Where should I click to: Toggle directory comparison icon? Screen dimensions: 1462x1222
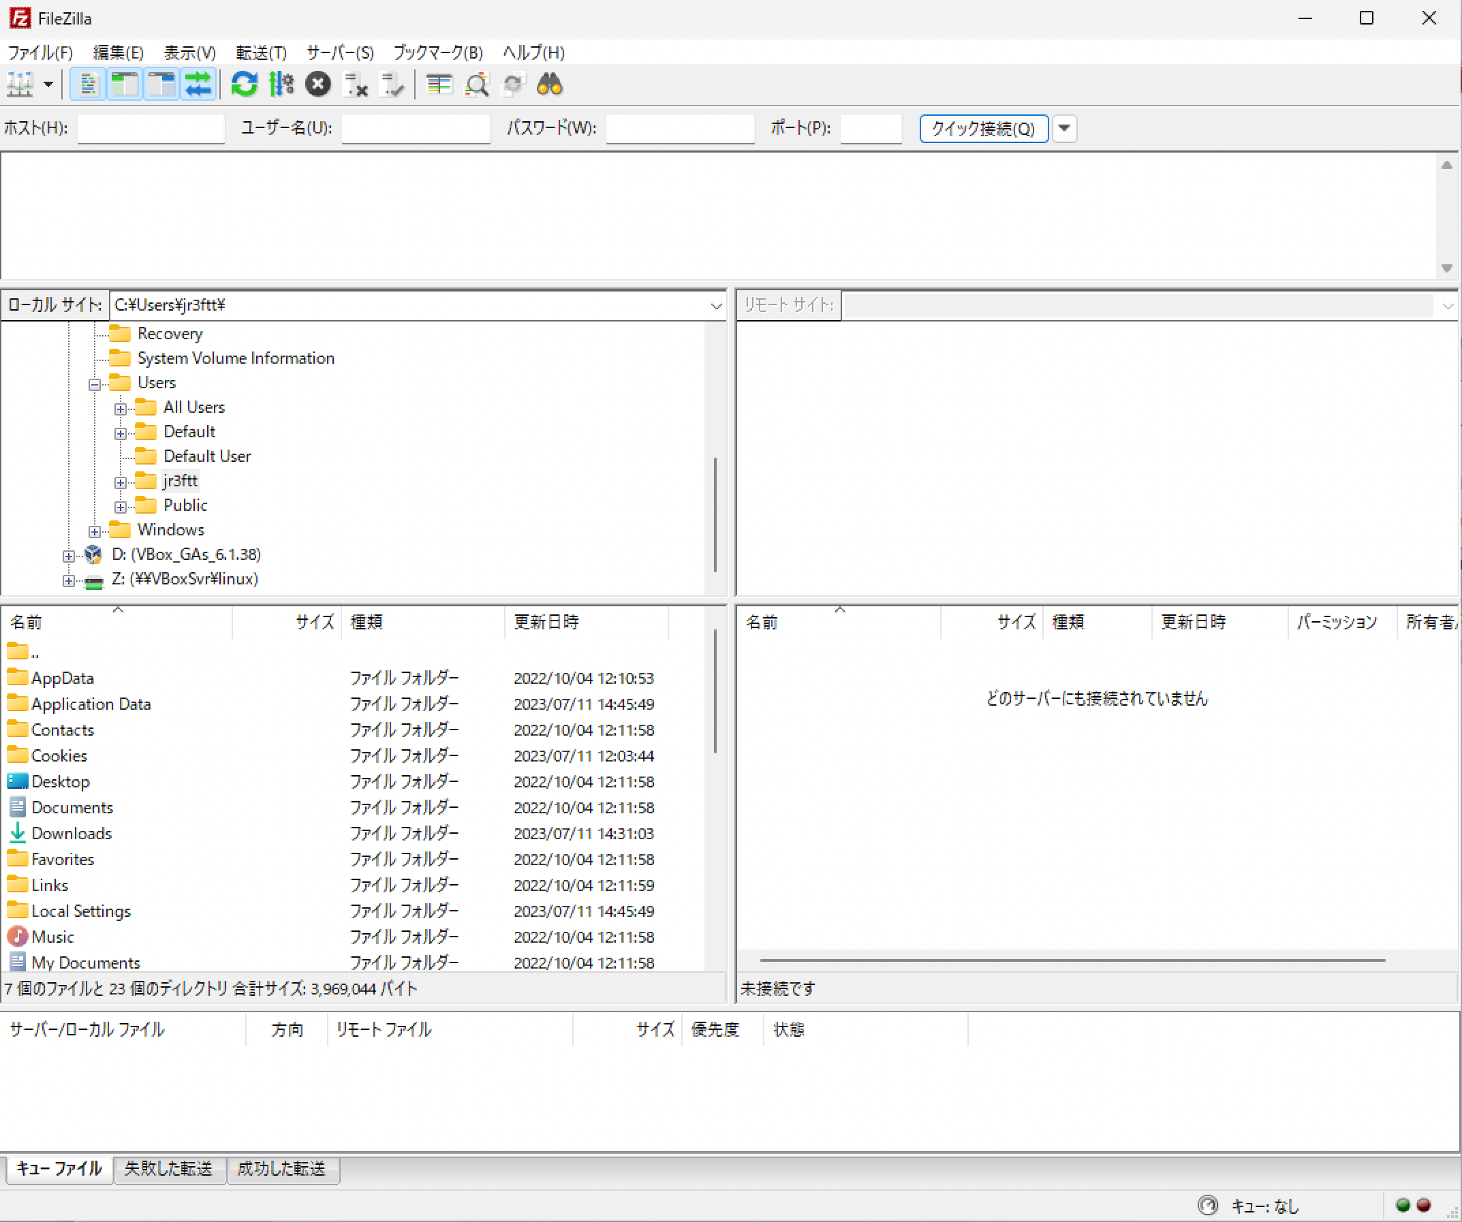pos(477,85)
